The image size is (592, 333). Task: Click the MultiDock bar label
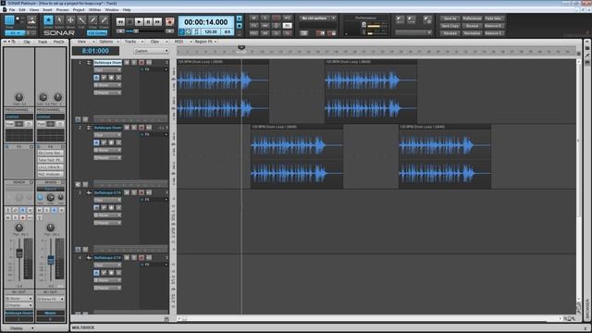pyautogui.click(x=83, y=327)
